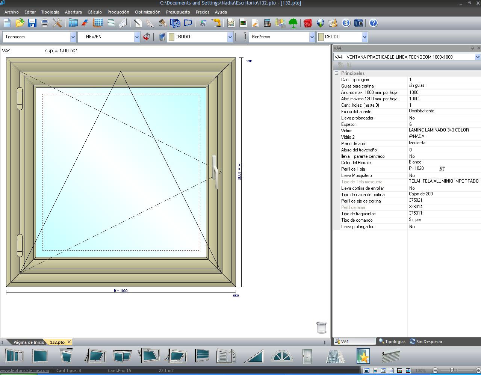Click the zoom out minus button
Screen dimensions: 481x375
point(435,370)
